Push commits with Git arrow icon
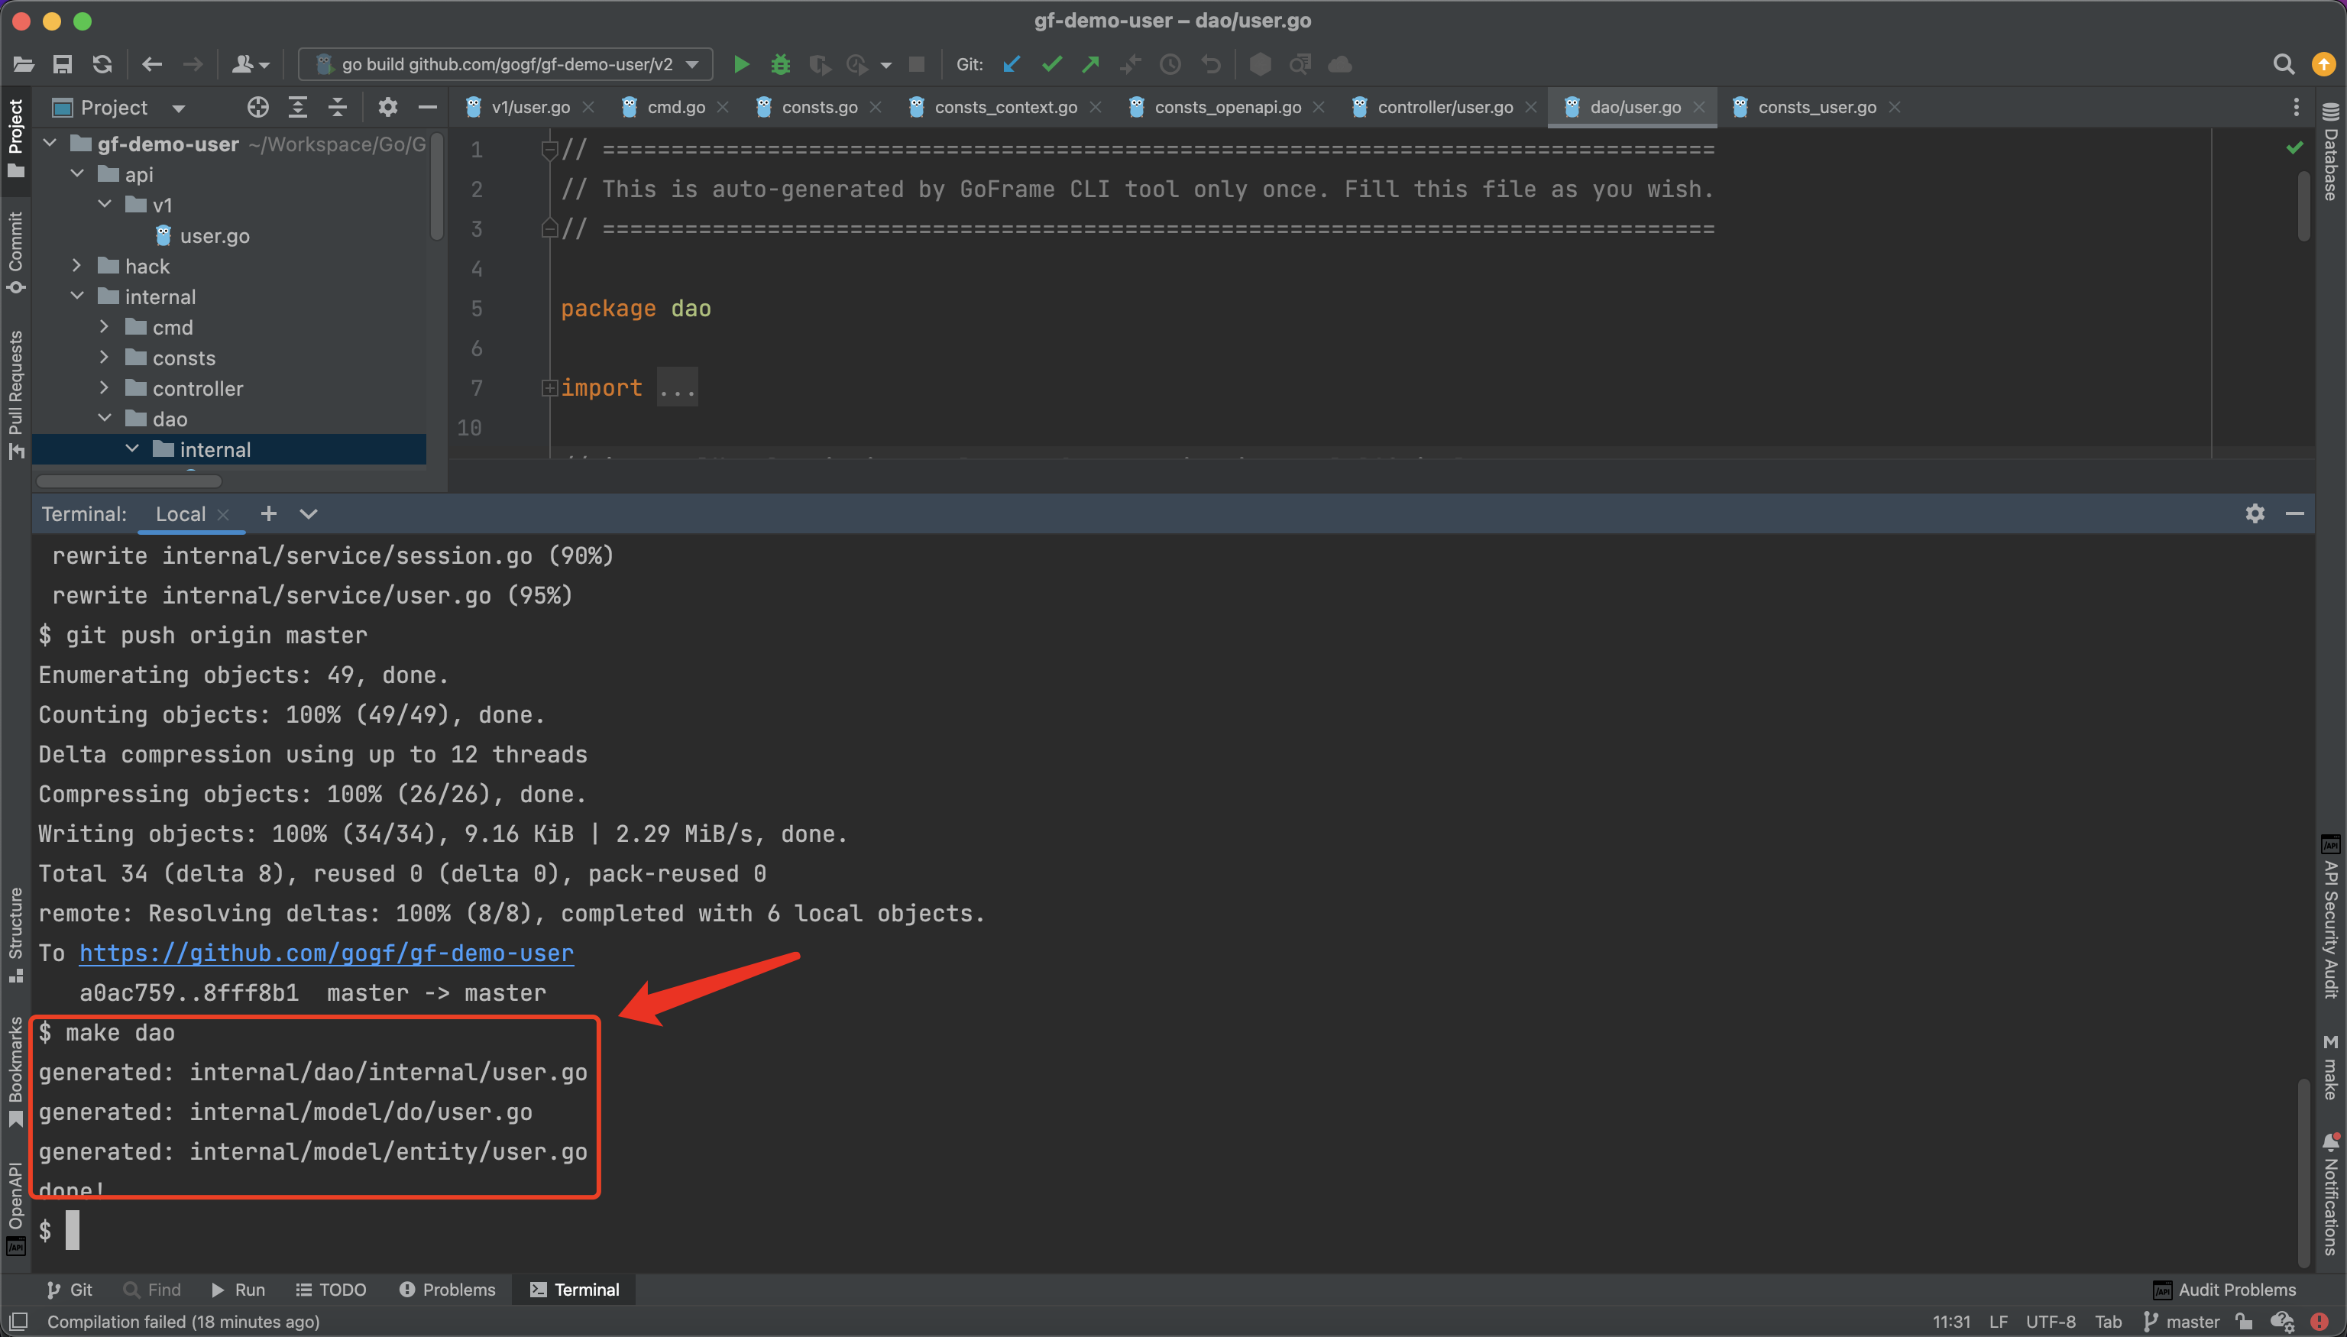Image resolution: width=2347 pixels, height=1337 pixels. (1091, 64)
